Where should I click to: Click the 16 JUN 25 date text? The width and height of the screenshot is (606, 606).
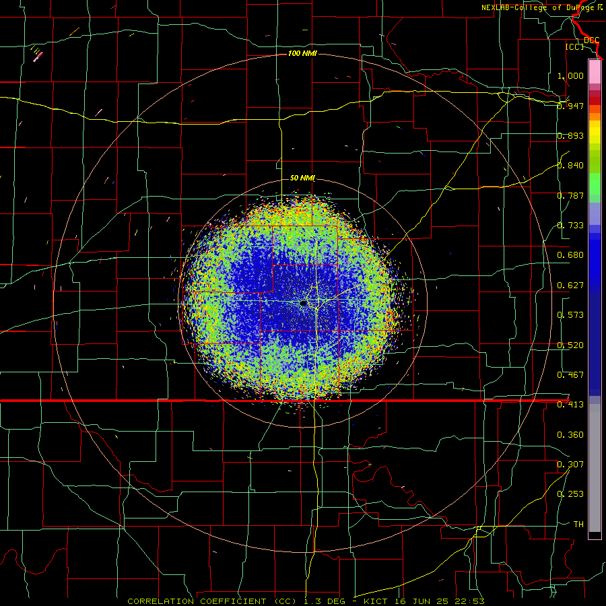click(x=422, y=601)
